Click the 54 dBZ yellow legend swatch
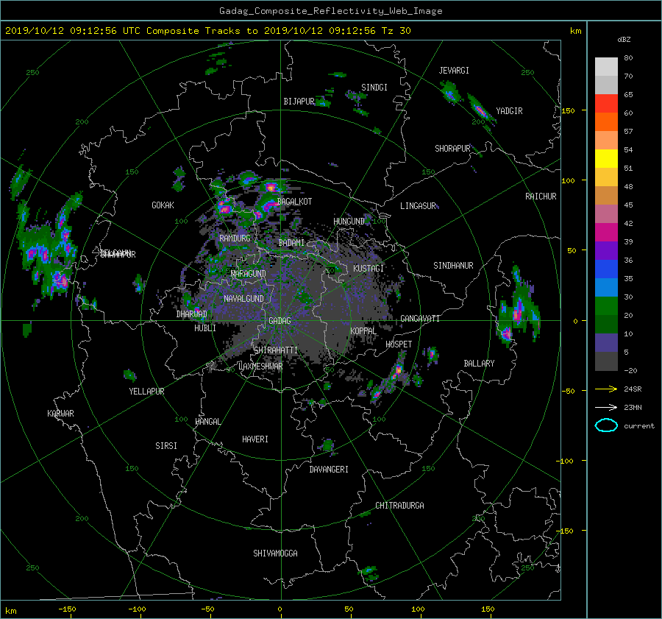 (606, 158)
